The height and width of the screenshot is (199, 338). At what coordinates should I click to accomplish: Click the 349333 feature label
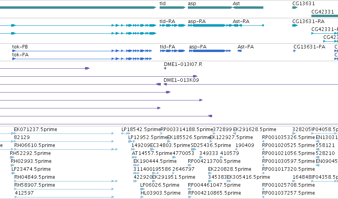click(209, 153)
